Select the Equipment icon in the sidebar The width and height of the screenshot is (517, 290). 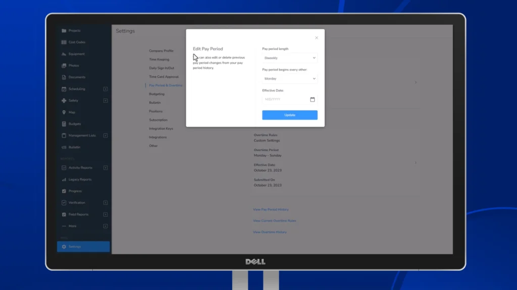64,54
